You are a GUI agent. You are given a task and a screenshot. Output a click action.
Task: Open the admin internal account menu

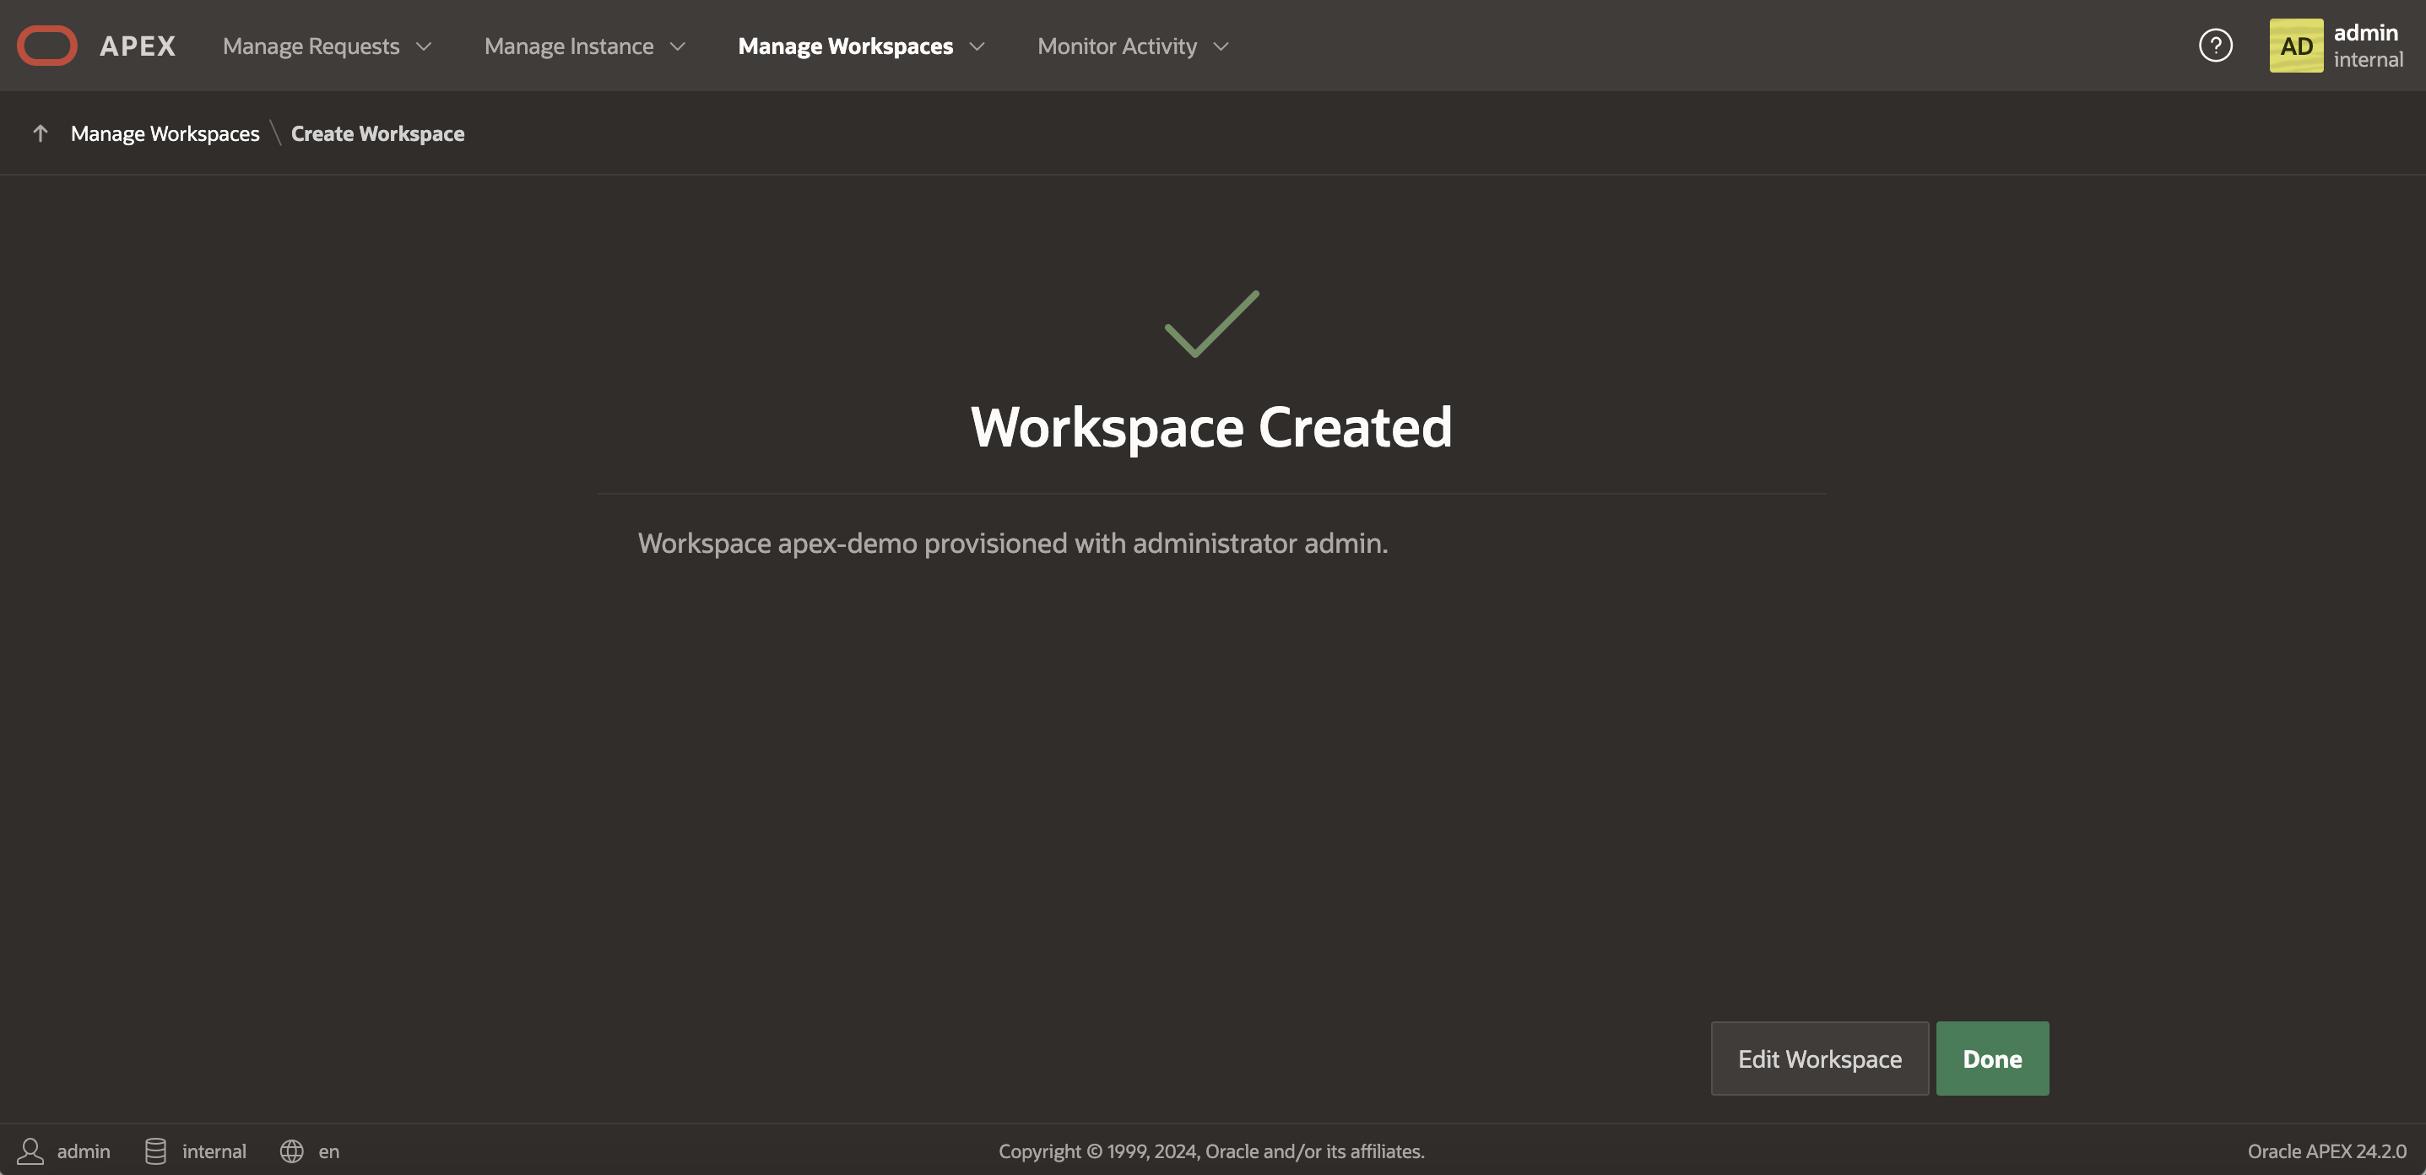point(2368,46)
